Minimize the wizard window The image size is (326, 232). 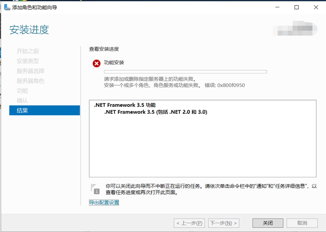(277, 7)
